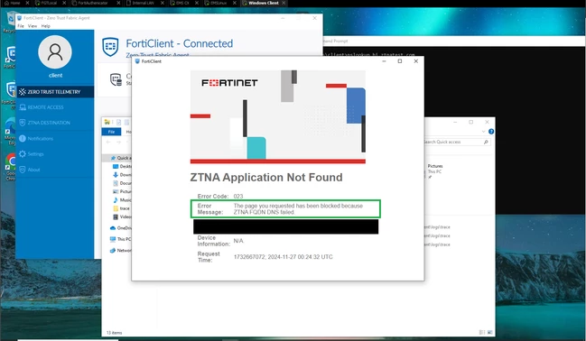Open Google Chrome desktop shortcut
The width and height of the screenshot is (586, 341).
tap(10, 167)
